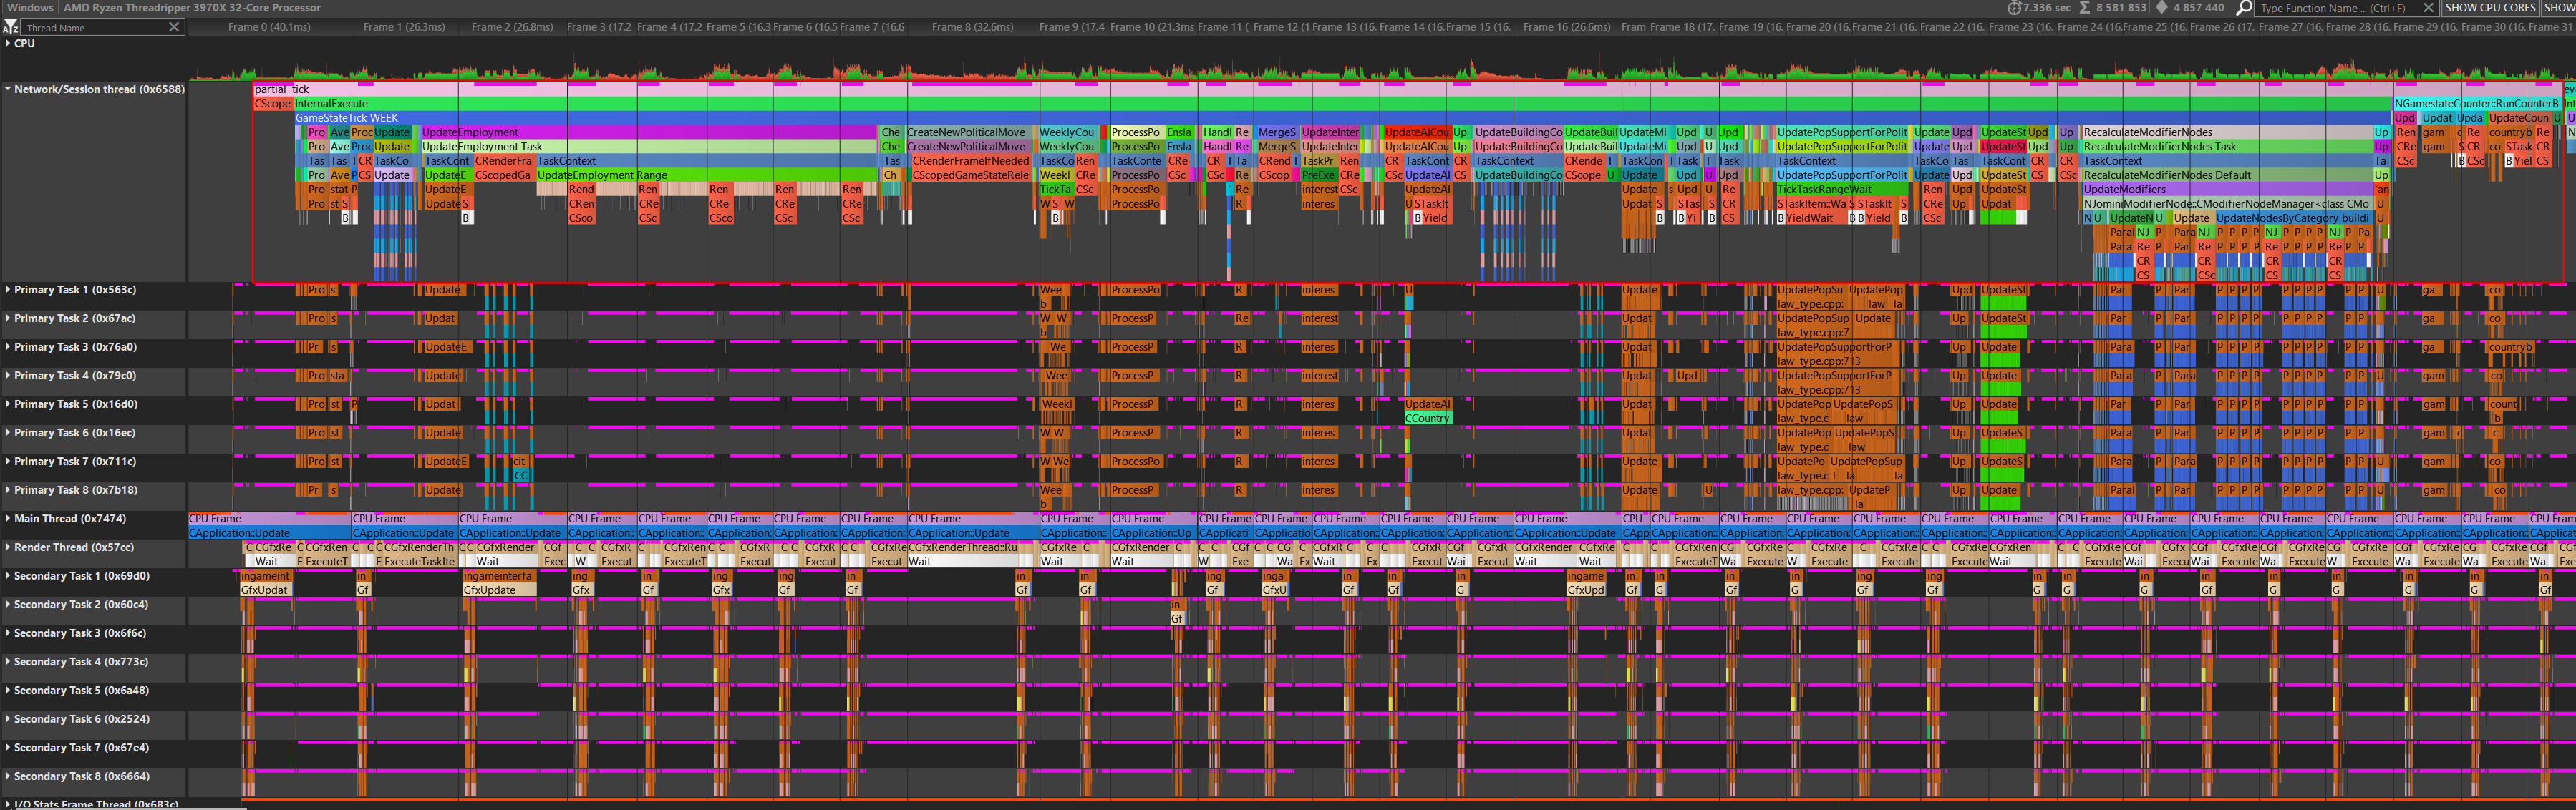
Task: Collapse the Network/Session thread row
Action: (x=8, y=89)
